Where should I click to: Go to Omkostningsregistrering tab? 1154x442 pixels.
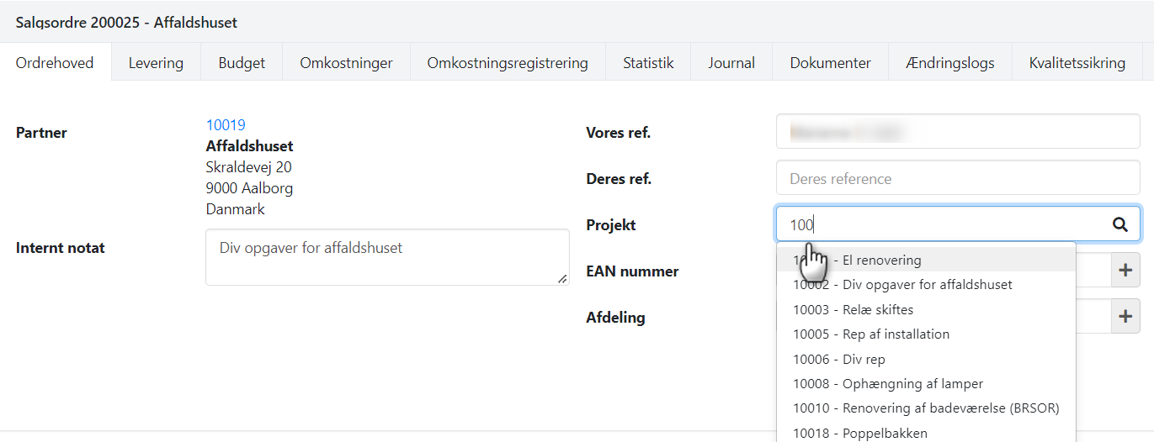[507, 63]
